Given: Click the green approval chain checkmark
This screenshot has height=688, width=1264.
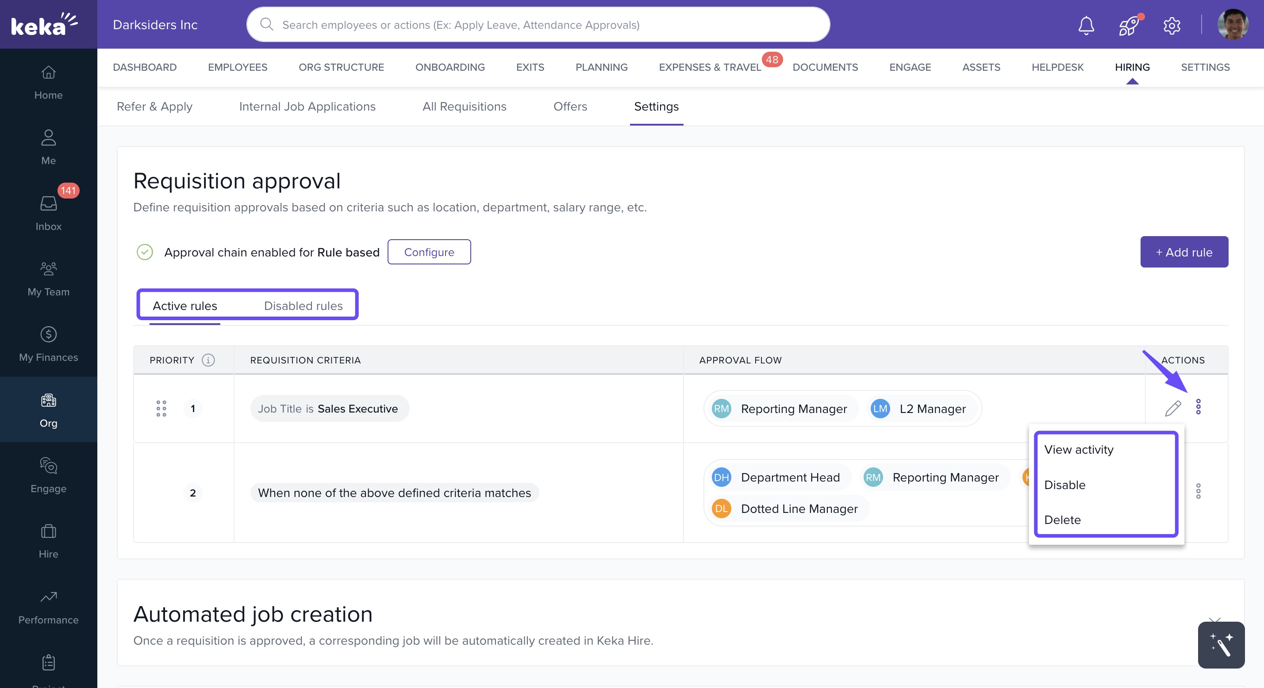Looking at the screenshot, I should click(145, 252).
